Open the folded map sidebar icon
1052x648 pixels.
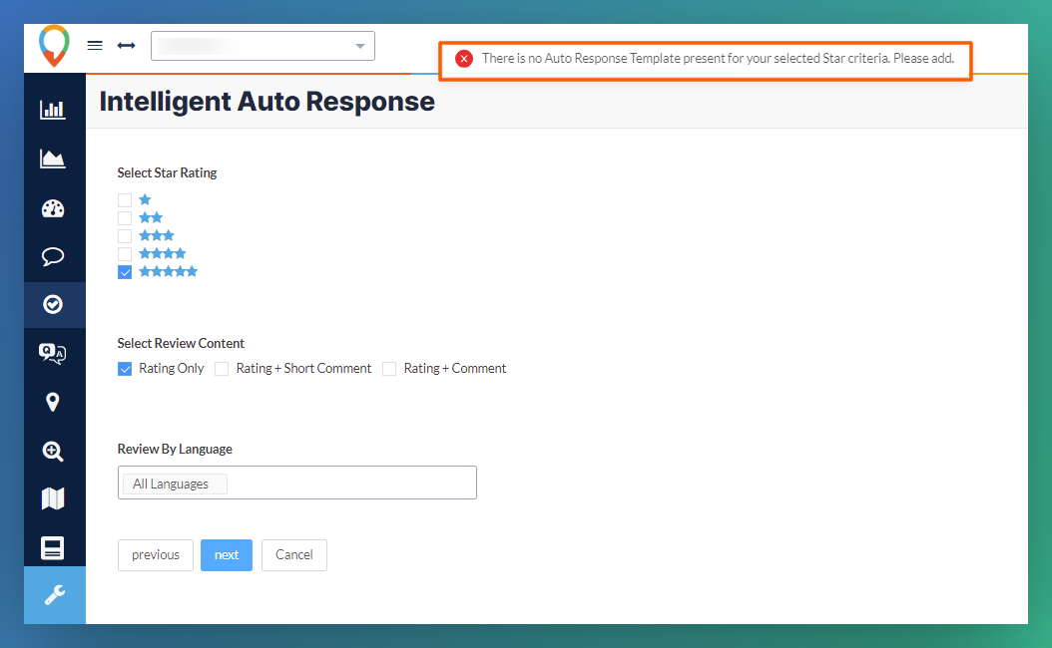tap(52, 498)
